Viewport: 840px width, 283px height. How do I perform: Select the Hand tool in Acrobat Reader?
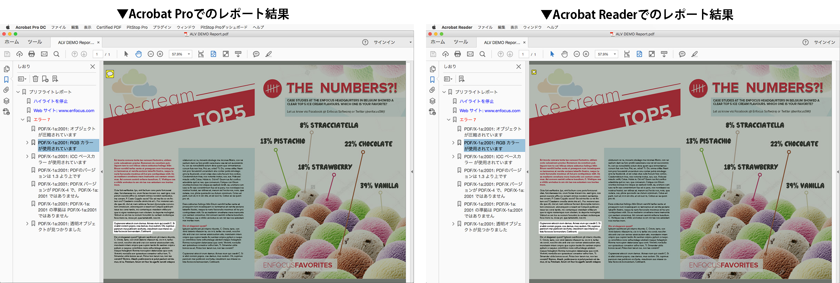[564, 54]
